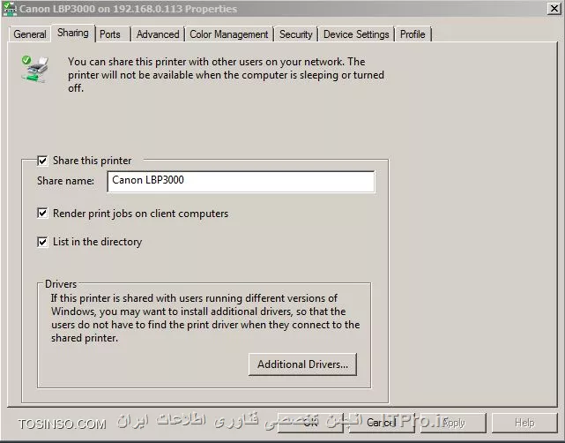
Task: Click the 'Drivers' group label
Action: 61,284
